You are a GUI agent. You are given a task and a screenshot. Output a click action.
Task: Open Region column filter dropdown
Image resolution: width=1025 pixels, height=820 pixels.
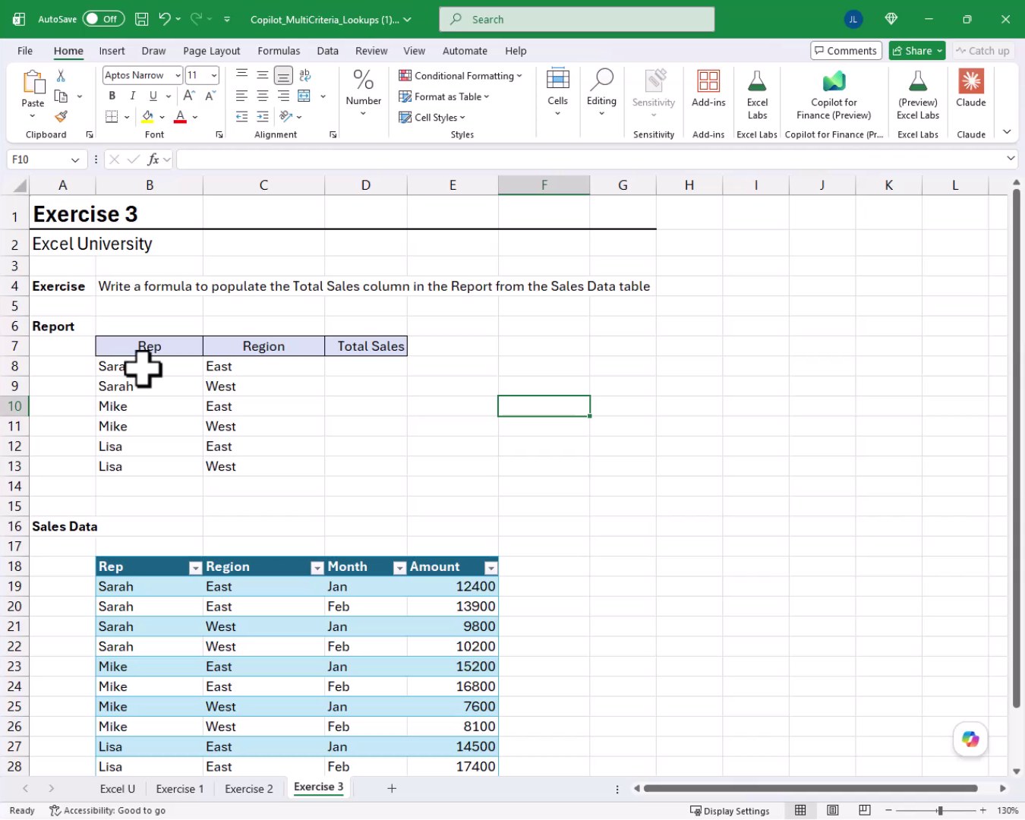click(317, 567)
